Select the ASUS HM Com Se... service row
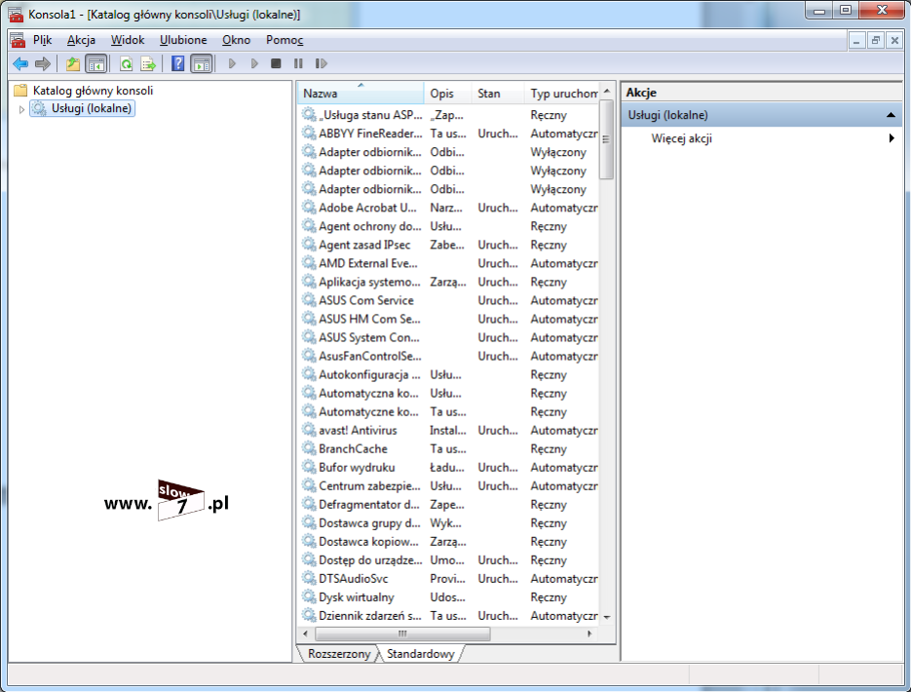Screen dimensions: 911x692 [x=449, y=319]
